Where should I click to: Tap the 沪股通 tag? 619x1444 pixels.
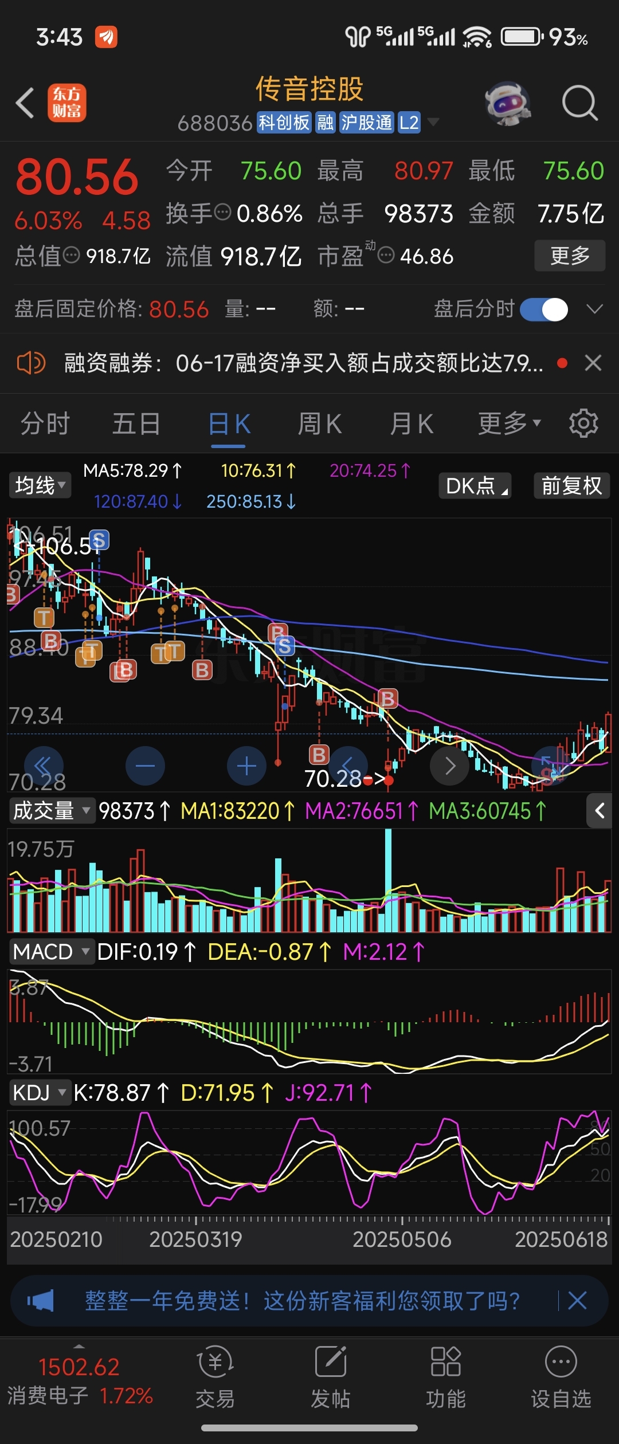[366, 122]
